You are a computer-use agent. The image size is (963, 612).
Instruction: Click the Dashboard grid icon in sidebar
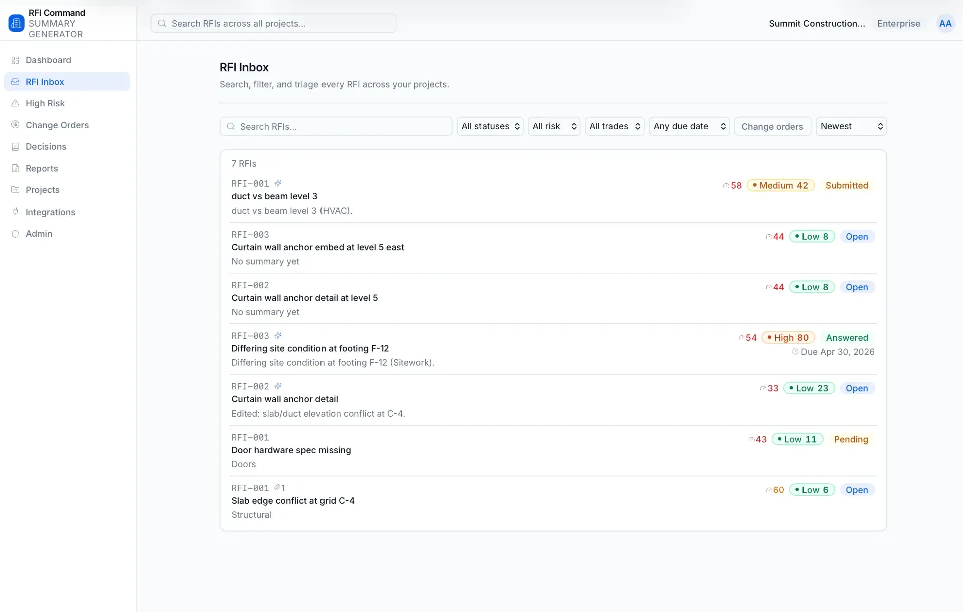pos(15,60)
